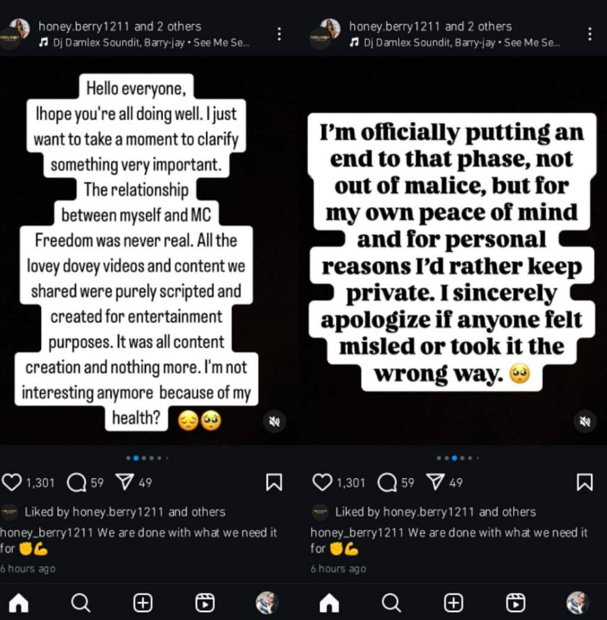
Task: Unmute audio on the right post
Action: pos(585,421)
